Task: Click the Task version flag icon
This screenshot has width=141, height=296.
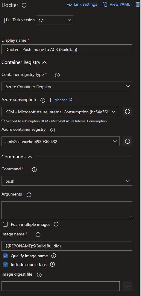Action: (6, 20)
